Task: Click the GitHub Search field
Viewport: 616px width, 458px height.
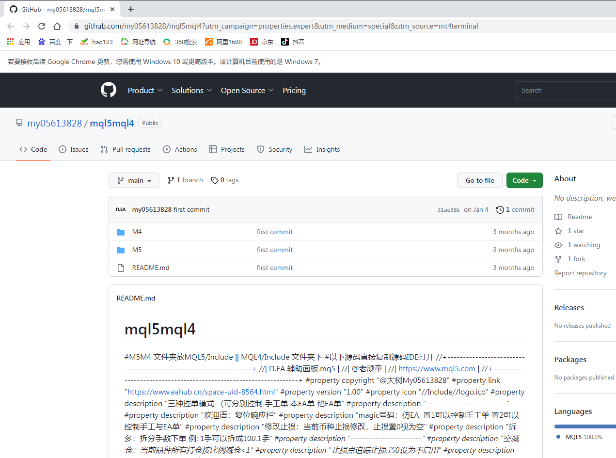Action: (566, 90)
